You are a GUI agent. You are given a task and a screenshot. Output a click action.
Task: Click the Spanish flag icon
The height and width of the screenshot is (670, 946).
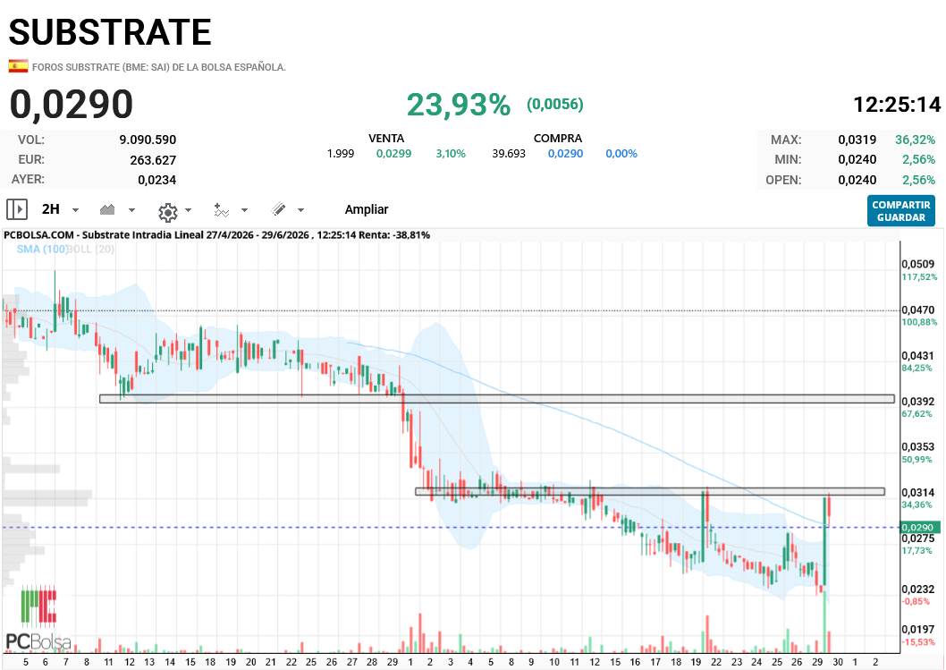(x=18, y=66)
